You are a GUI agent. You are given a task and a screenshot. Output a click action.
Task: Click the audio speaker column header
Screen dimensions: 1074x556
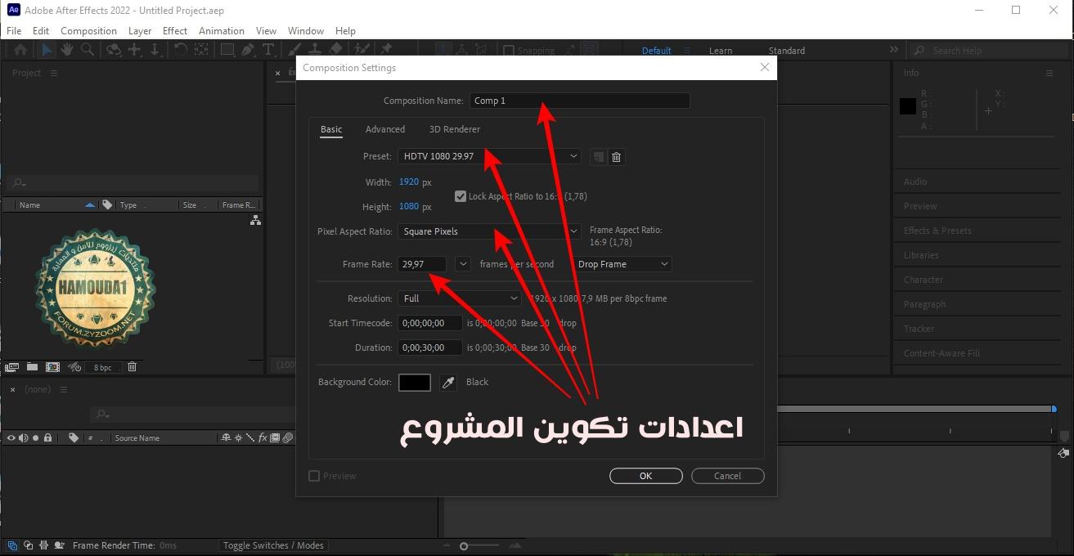pyautogui.click(x=24, y=438)
